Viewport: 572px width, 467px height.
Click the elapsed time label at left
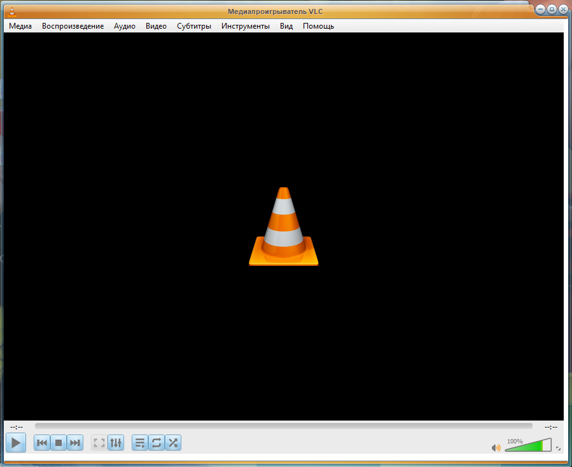click(x=17, y=427)
